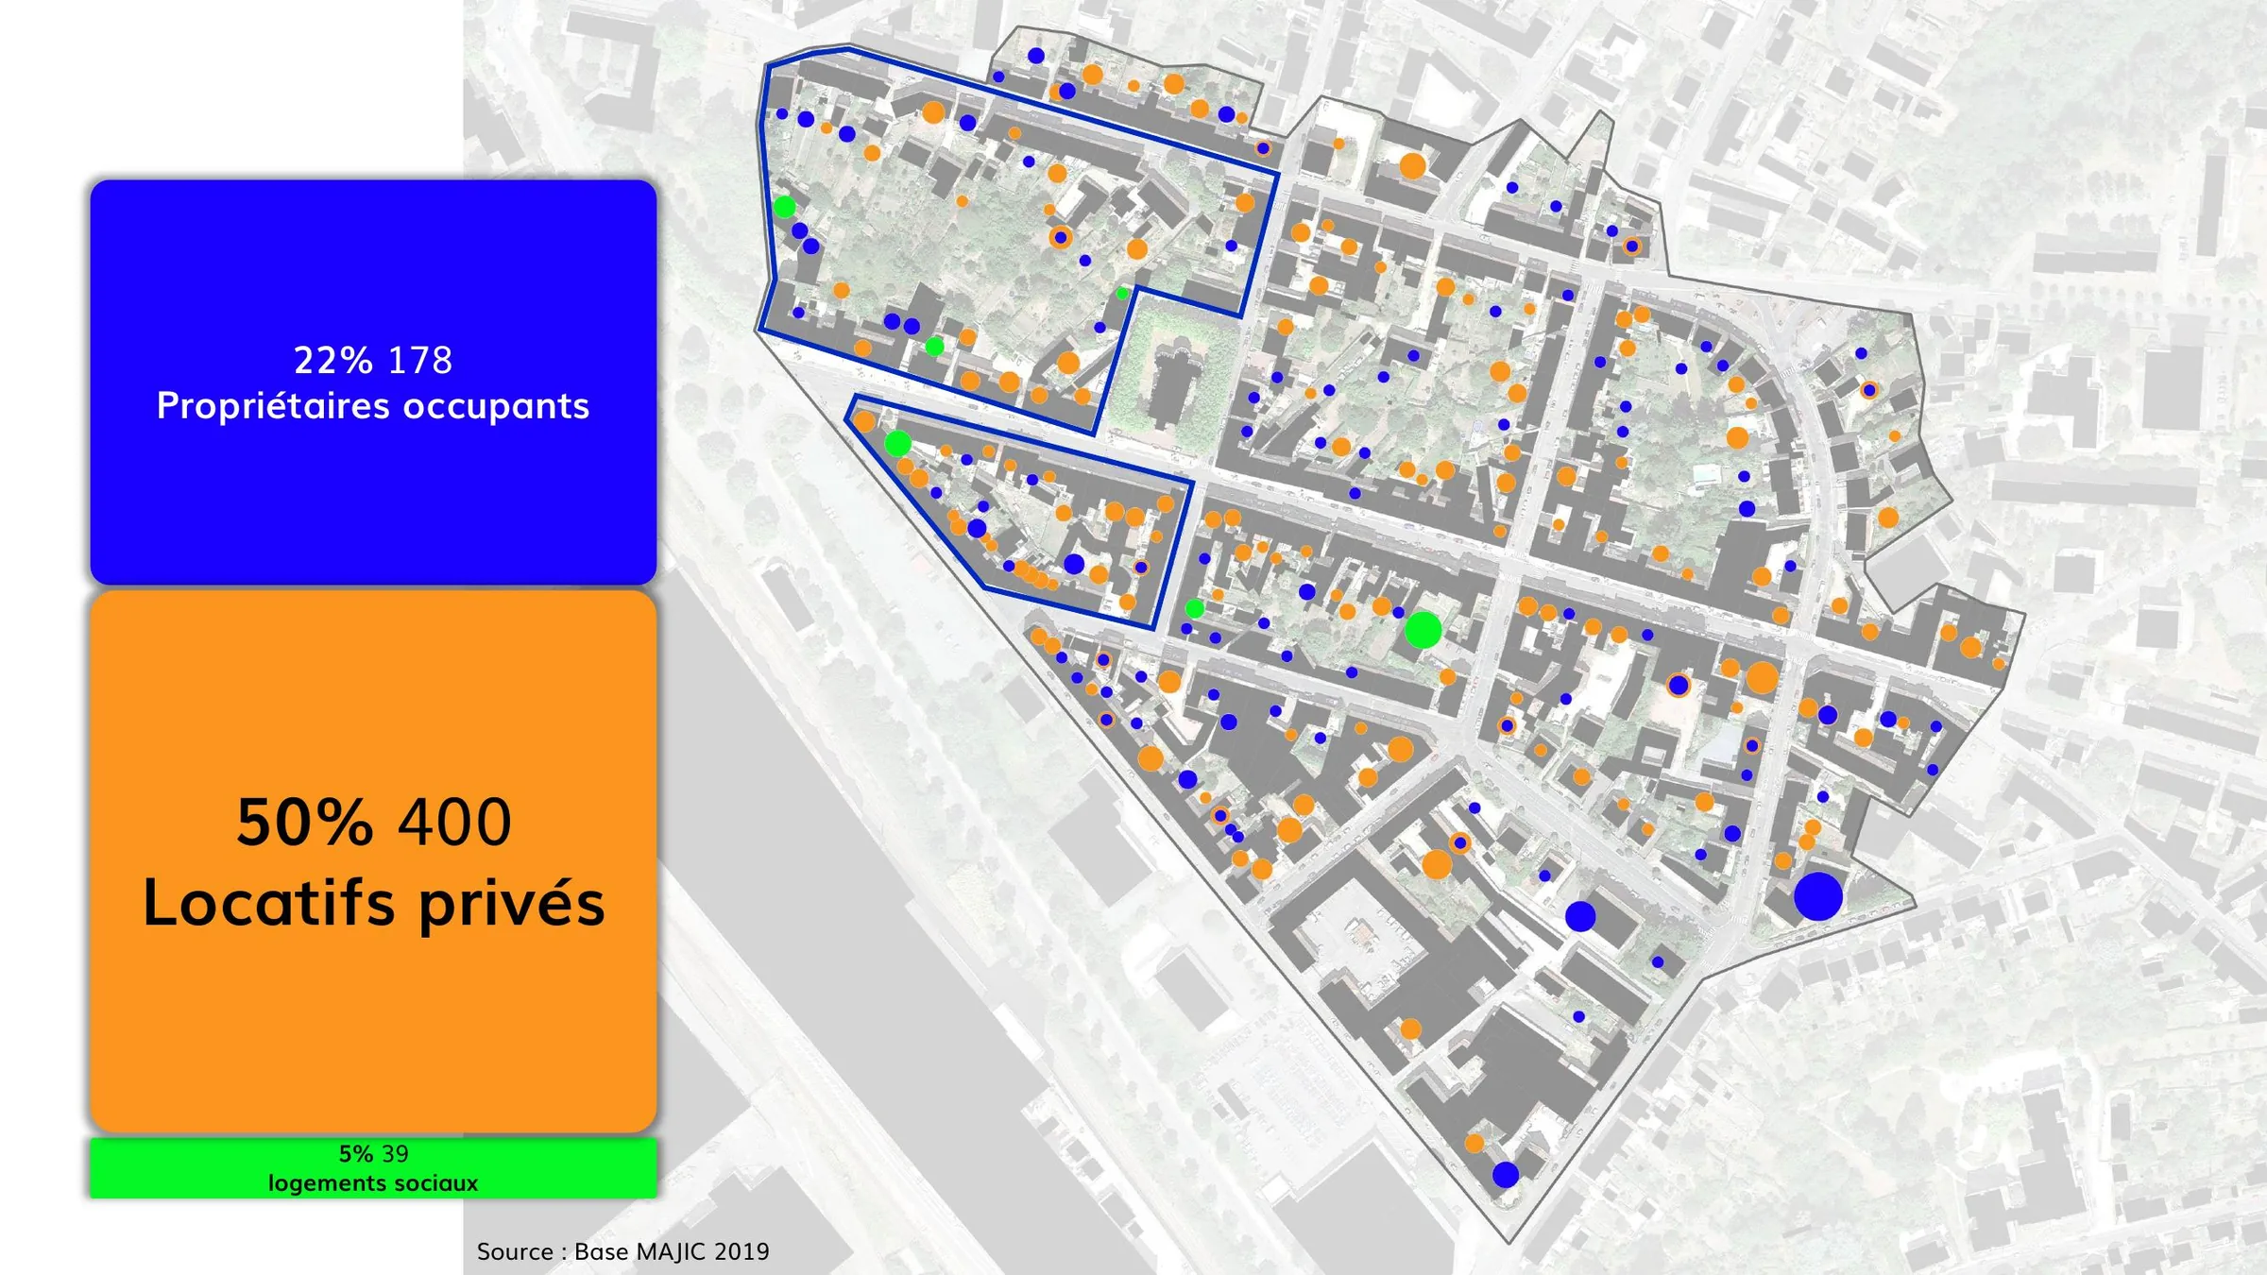Select the '50% 400' text
This screenshot has width=2267, height=1275.
[x=374, y=821]
